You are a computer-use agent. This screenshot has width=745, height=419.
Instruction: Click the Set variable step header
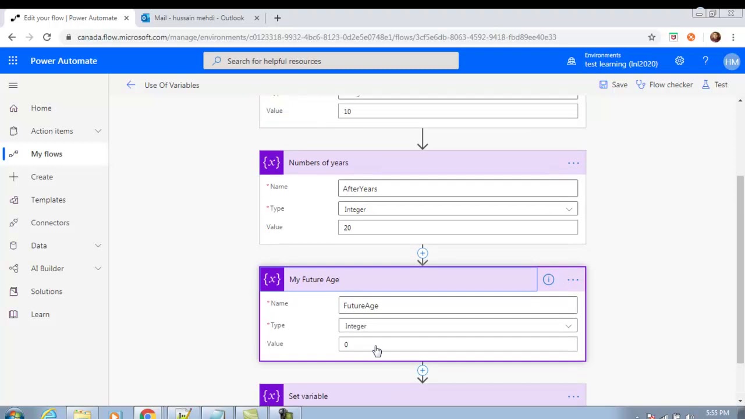pyautogui.click(x=423, y=395)
